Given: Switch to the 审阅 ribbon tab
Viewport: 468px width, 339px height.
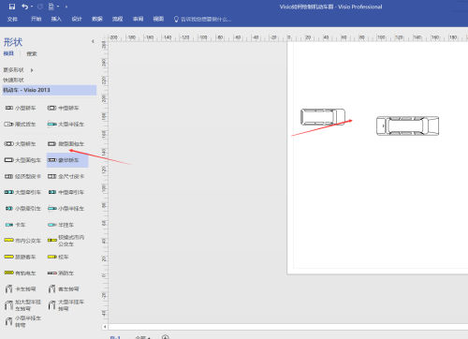Looking at the screenshot, I should tap(138, 19).
